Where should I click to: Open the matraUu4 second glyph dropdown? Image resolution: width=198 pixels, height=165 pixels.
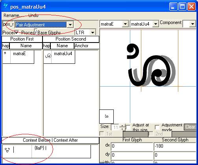[x=155, y=24]
